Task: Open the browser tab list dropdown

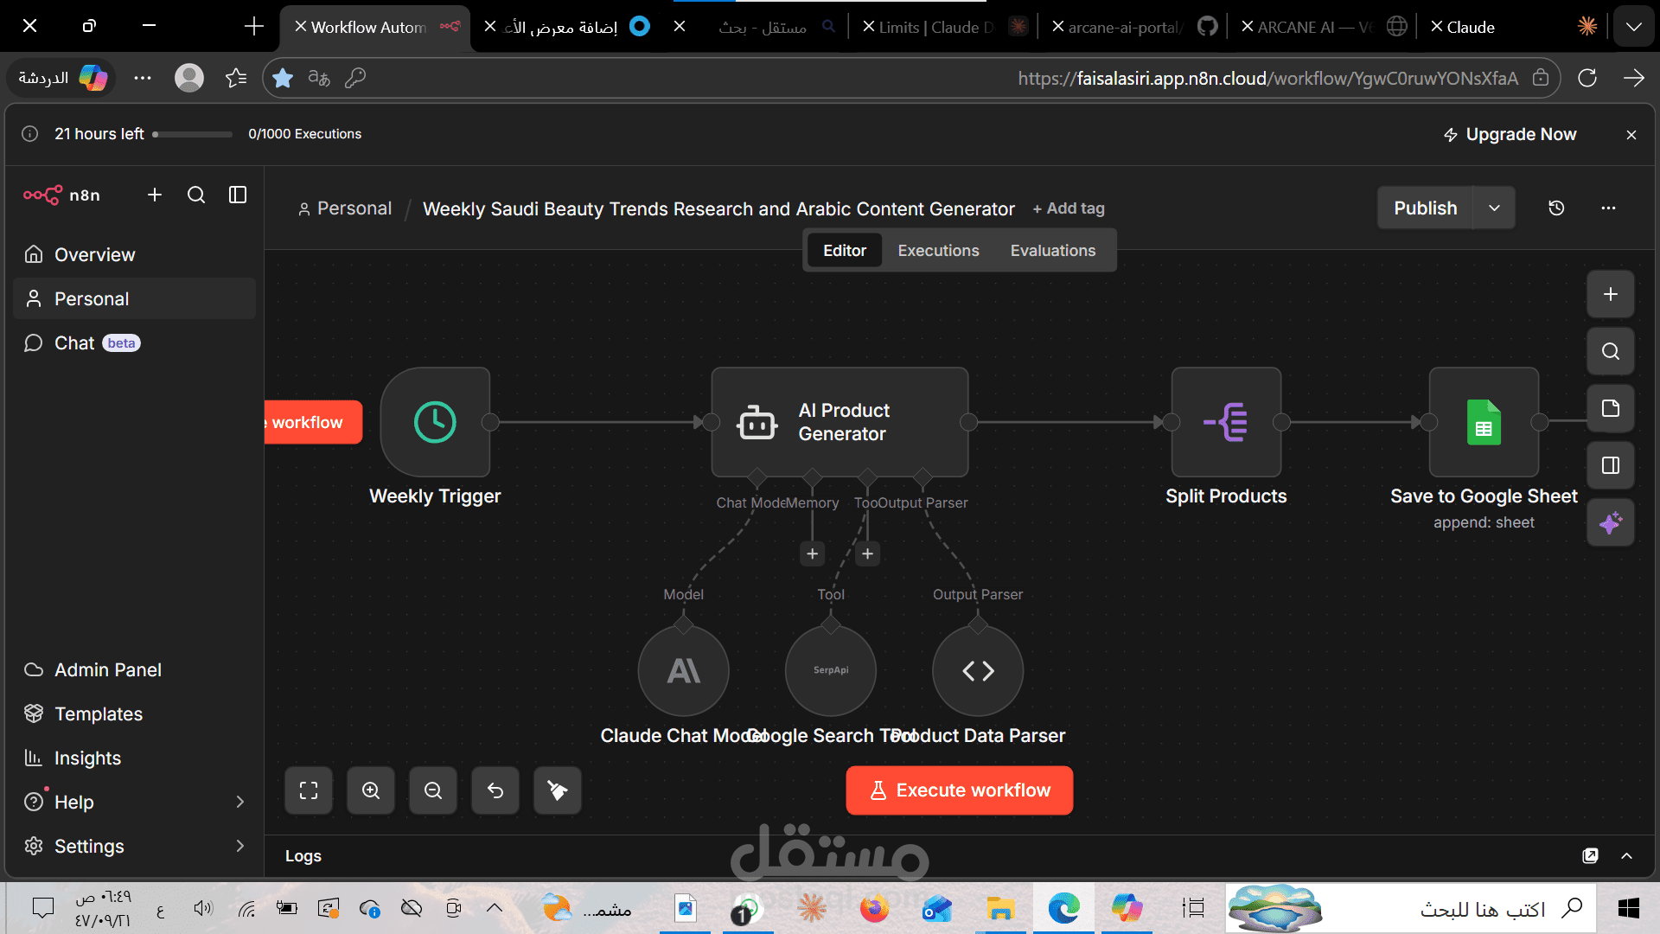Action: (x=1633, y=27)
